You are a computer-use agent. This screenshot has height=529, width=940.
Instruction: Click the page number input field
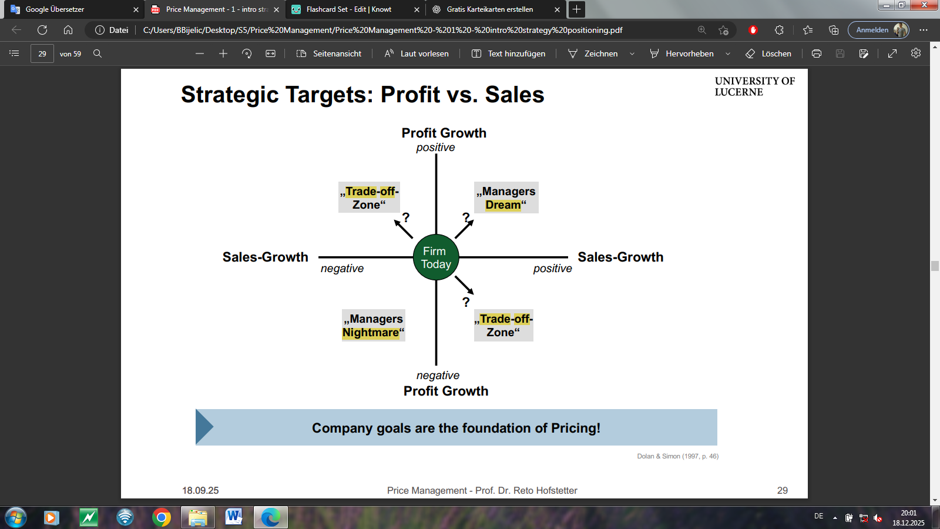coord(42,53)
